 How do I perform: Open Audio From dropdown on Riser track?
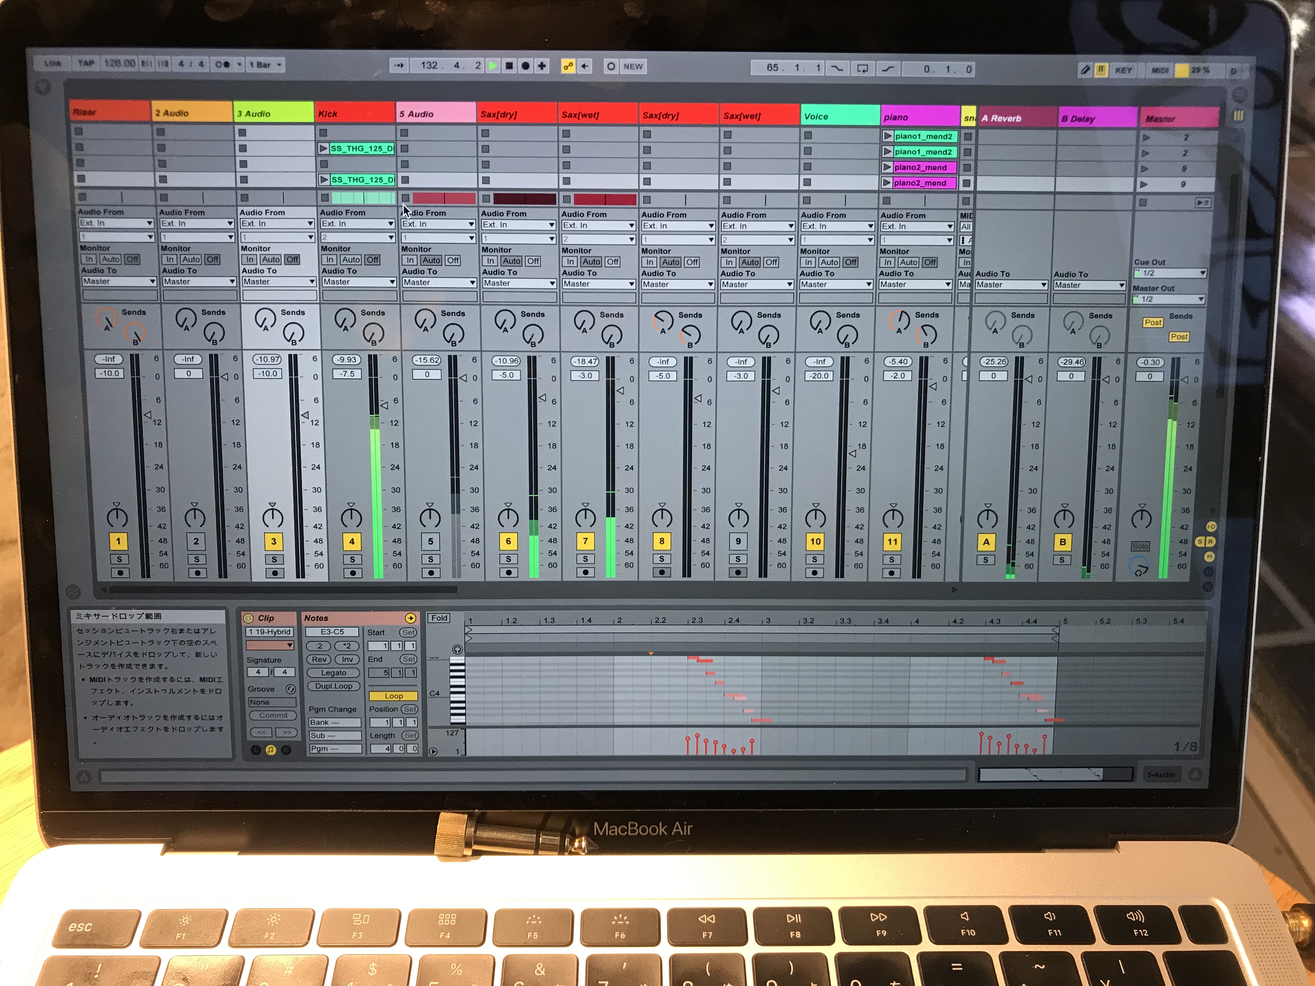116,223
